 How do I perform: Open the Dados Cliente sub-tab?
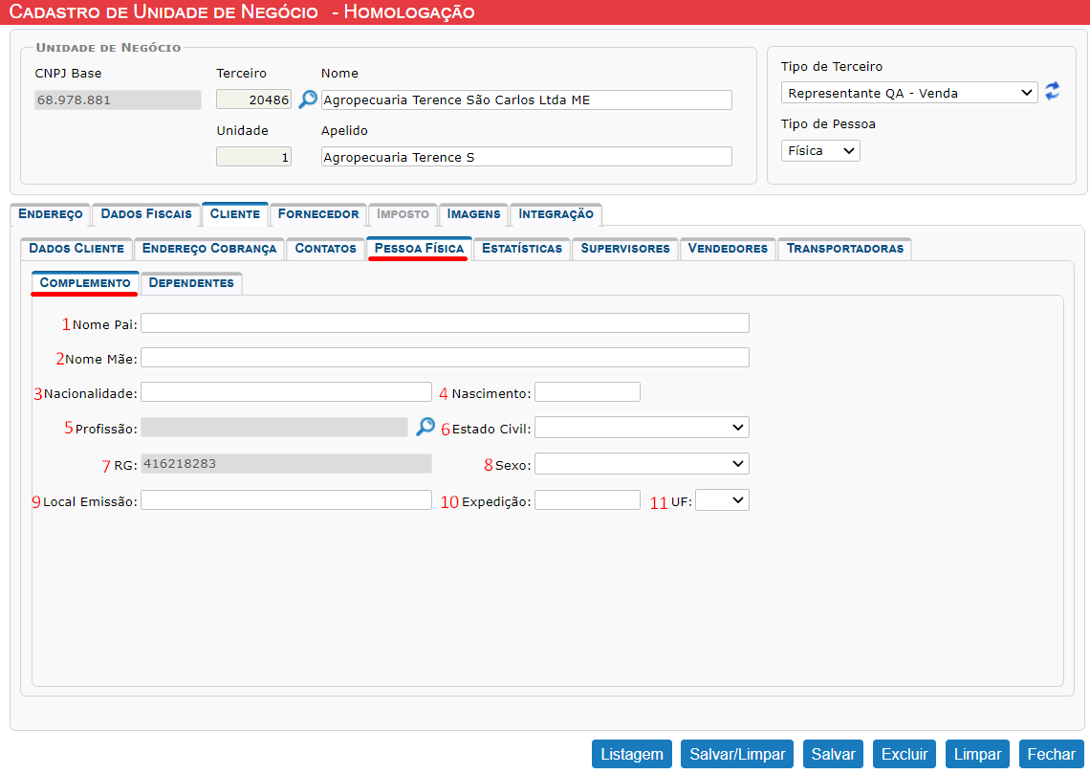(x=76, y=249)
